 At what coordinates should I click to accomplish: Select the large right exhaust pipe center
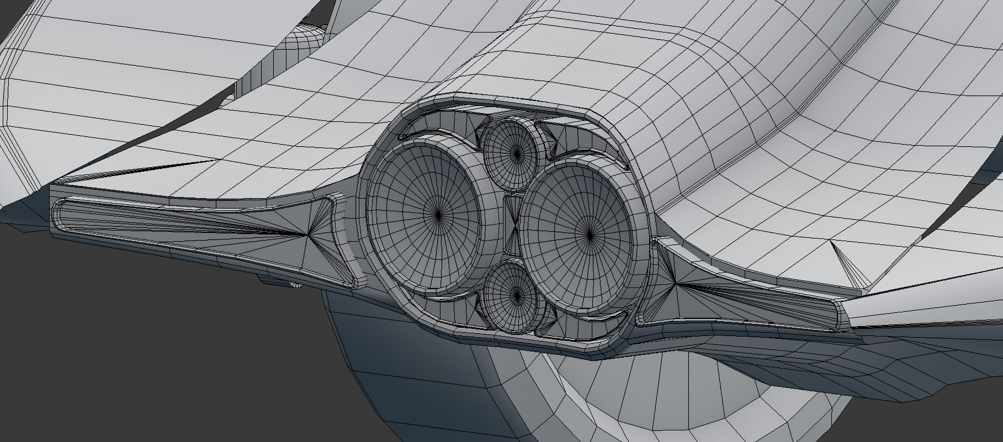(x=590, y=236)
